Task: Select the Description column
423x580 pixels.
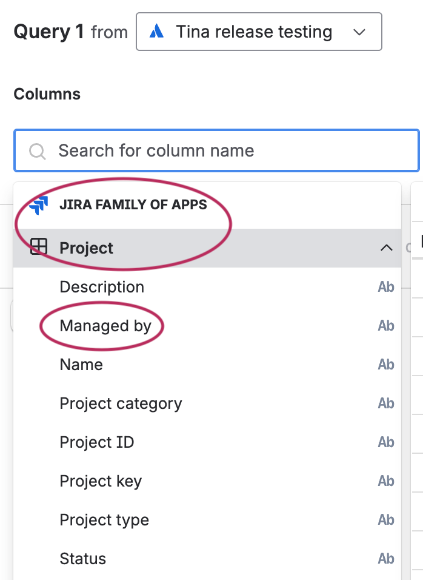Action: coord(102,287)
